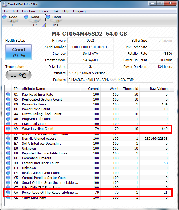Click the Buffer Size Unknown field
The height and width of the screenshot is (210, 179).
161,40
